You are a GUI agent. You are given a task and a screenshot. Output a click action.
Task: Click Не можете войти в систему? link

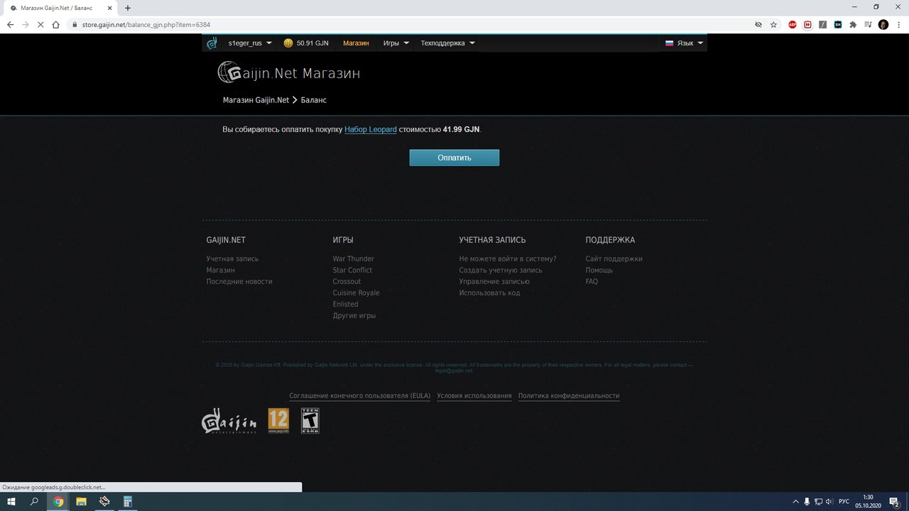pyautogui.click(x=508, y=259)
